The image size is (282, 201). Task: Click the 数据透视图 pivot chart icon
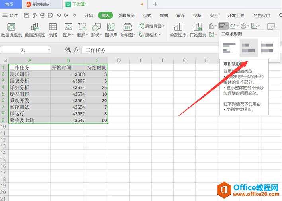[x=35, y=27]
